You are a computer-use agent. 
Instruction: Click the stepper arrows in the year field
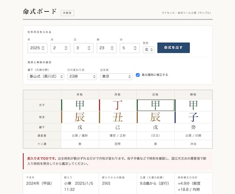click(x=43, y=48)
